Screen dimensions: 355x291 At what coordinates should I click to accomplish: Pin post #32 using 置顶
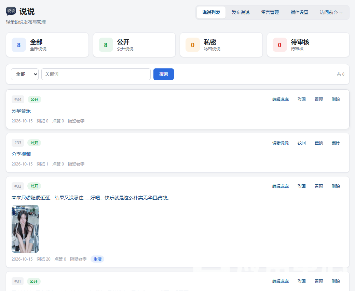click(318, 186)
